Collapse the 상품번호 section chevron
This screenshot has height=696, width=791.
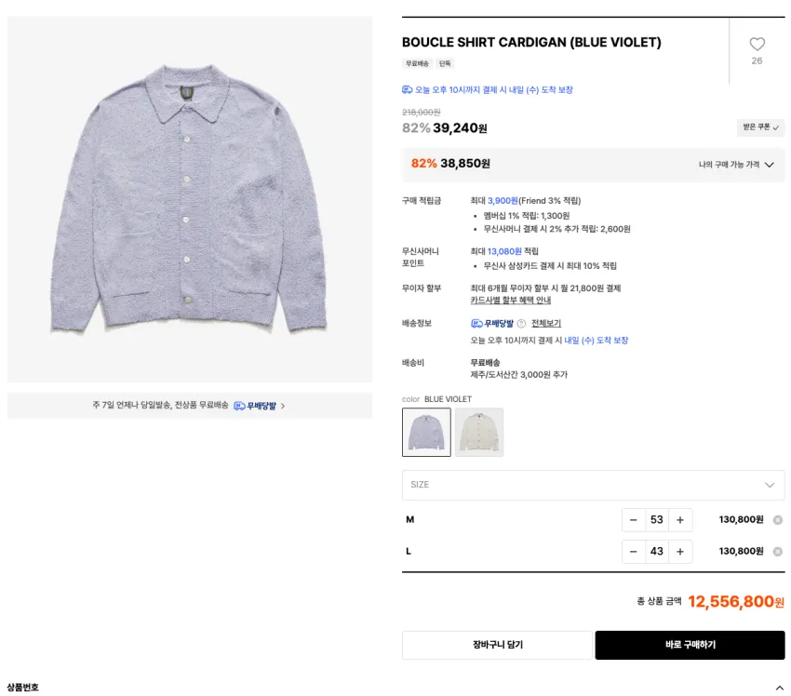click(x=780, y=688)
